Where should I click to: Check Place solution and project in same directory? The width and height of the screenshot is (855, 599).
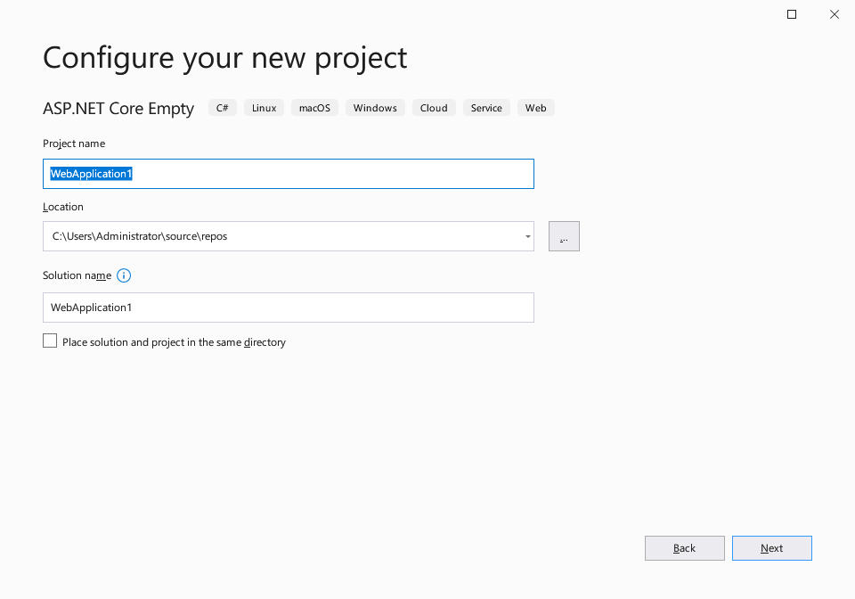(x=50, y=341)
